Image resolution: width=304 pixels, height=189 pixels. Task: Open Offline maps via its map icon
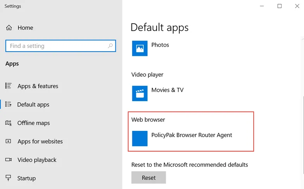coord(9,123)
